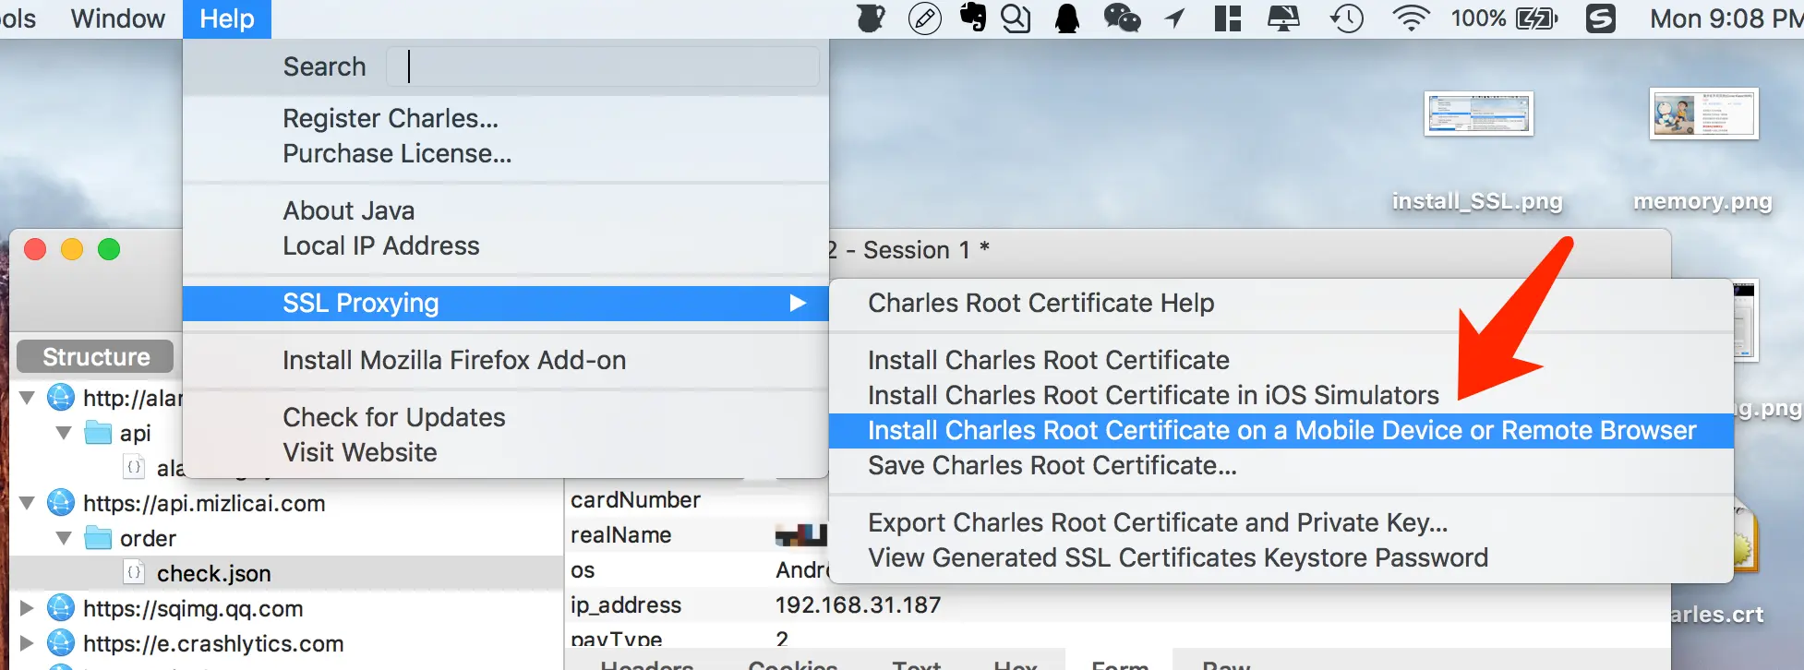Click the order folder icon
This screenshot has width=1804, height=670.
pos(98,538)
